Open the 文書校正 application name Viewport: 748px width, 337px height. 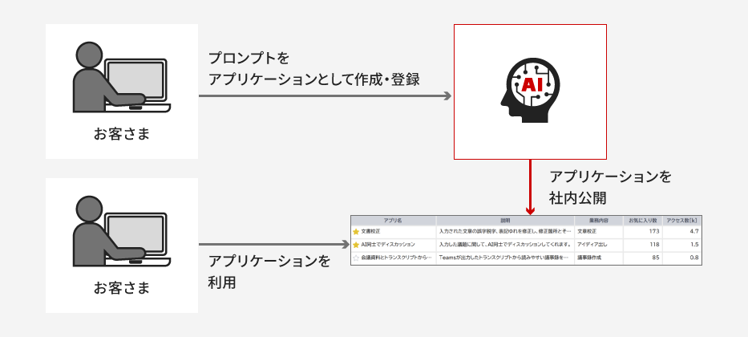[x=373, y=231]
